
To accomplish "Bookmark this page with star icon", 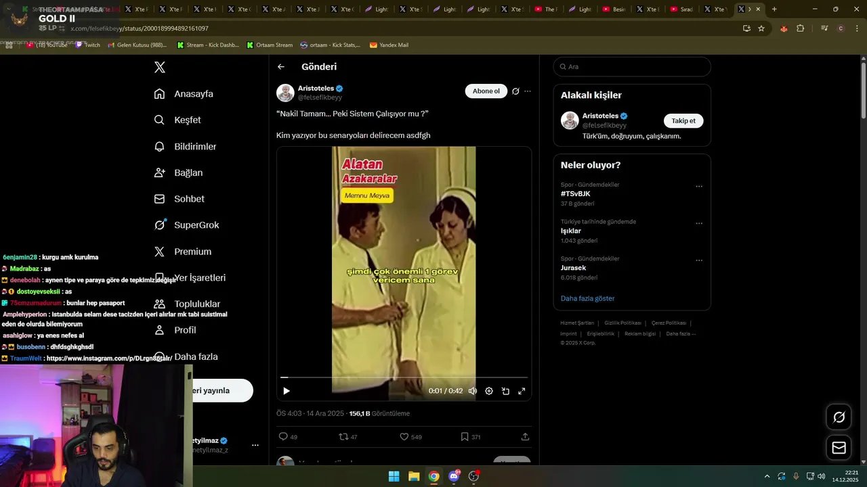I will pyautogui.click(x=761, y=28).
